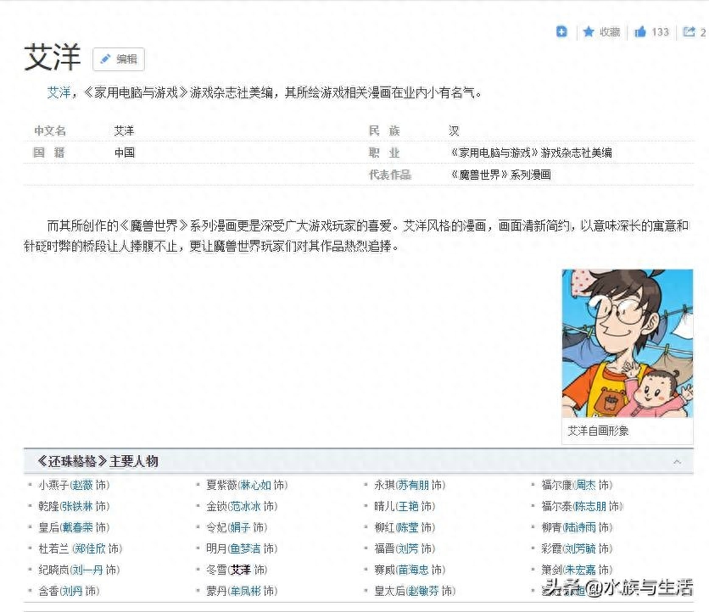The image size is (709, 612).
Task: Click the 国籍 field label
Action: coord(49,153)
